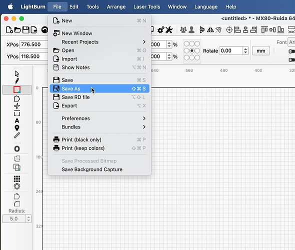
Task: Select the top-right anchor radio button
Action: (197, 43)
